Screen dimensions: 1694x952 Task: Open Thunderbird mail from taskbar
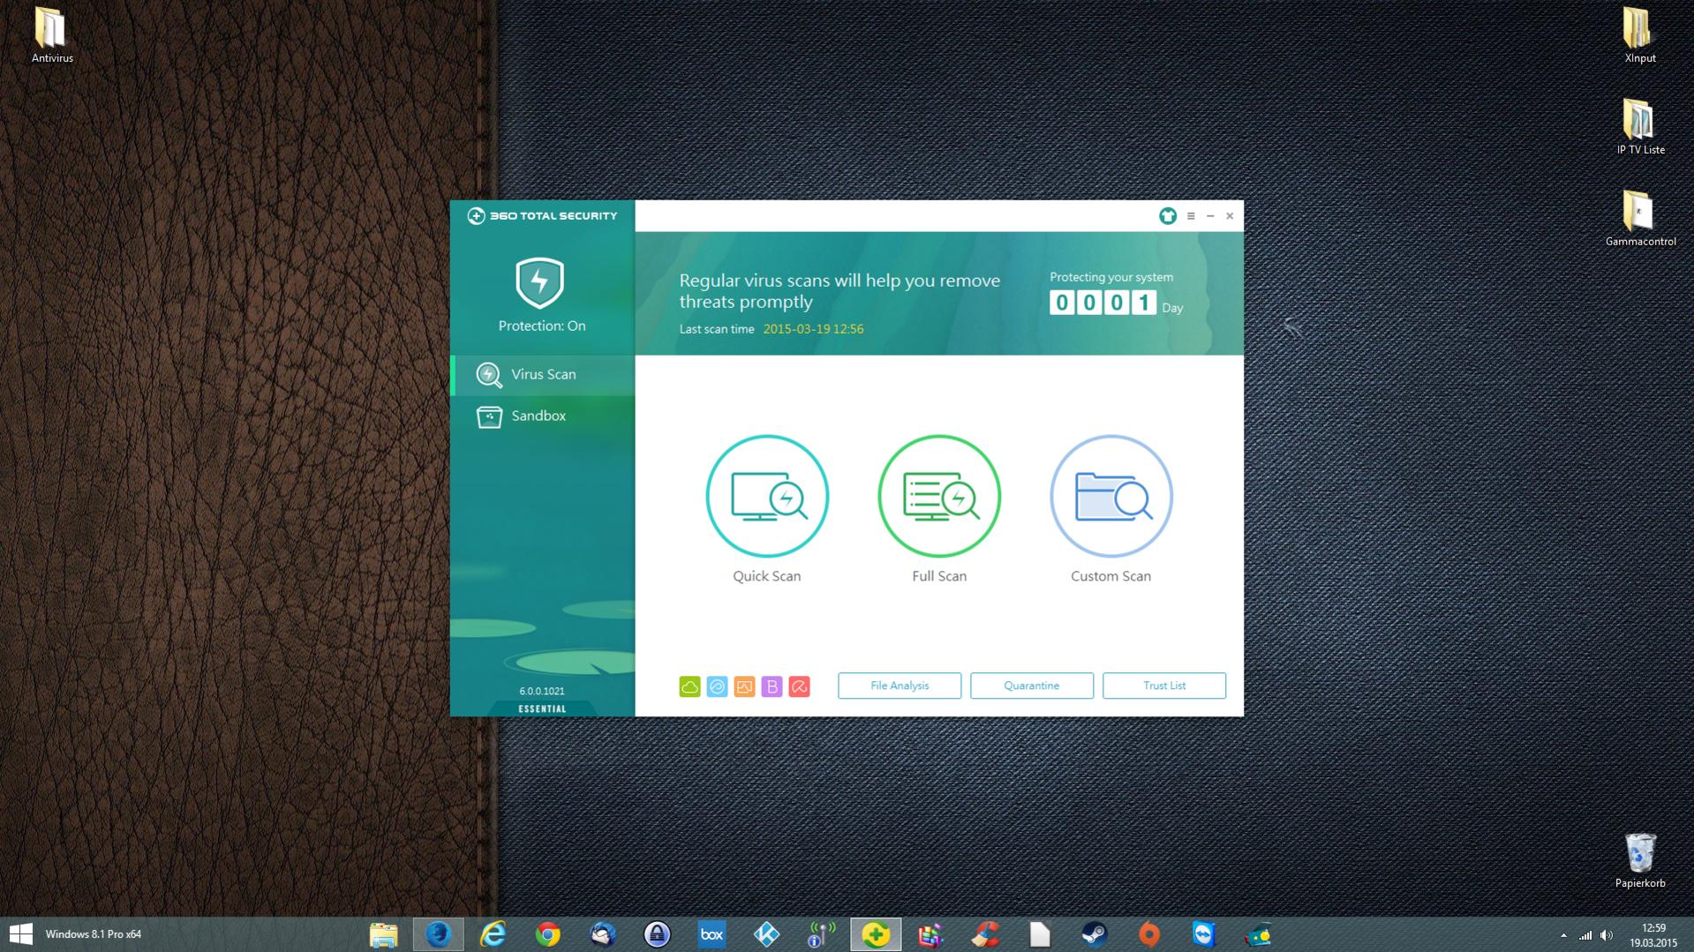click(602, 934)
